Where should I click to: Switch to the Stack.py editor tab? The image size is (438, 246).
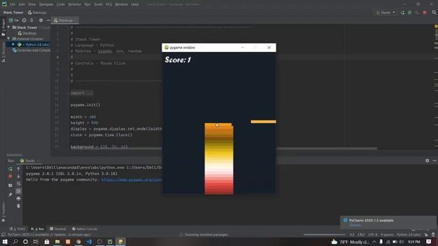pyautogui.click(x=65, y=20)
